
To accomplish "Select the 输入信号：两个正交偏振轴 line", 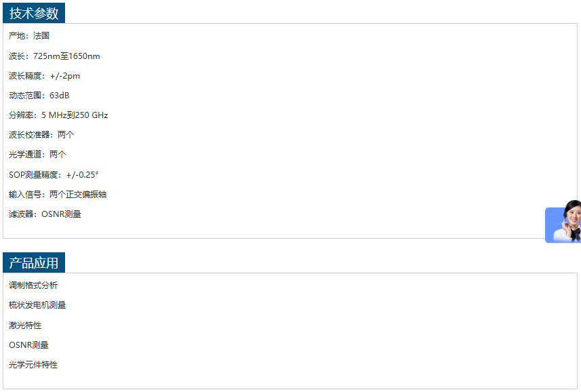I will coord(58,195).
